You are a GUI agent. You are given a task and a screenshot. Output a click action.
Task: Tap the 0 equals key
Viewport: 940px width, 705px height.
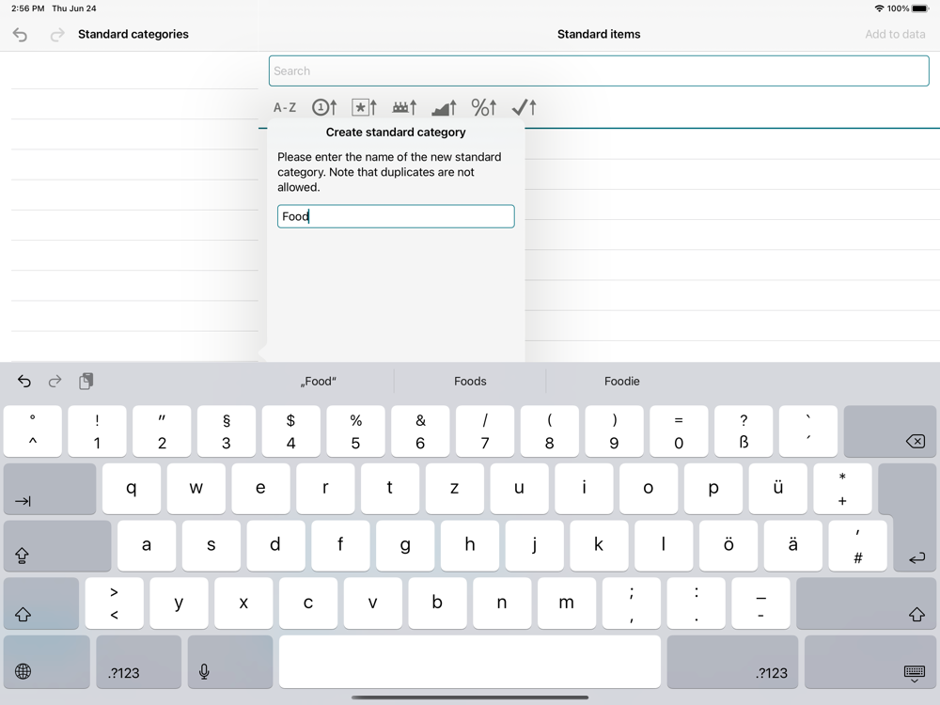tap(679, 431)
